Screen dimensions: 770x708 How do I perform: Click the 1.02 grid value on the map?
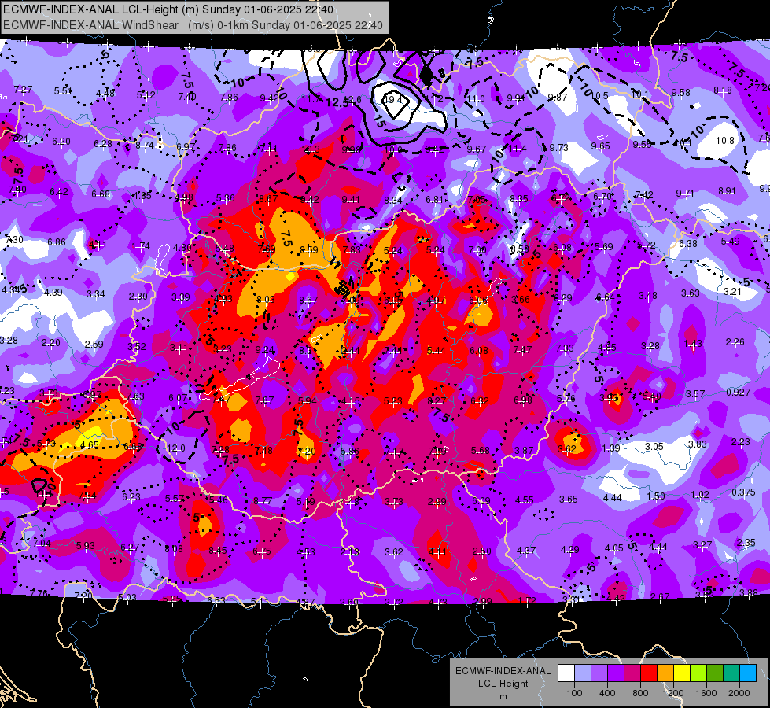click(x=700, y=495)
